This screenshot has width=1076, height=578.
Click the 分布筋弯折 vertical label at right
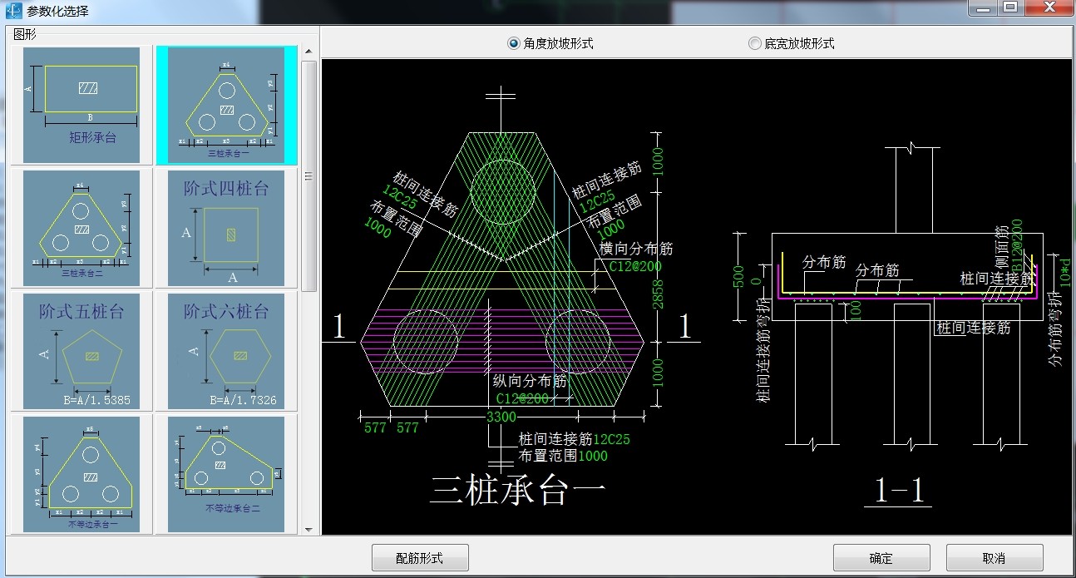pyautogui.click(x=1055, y=330)
